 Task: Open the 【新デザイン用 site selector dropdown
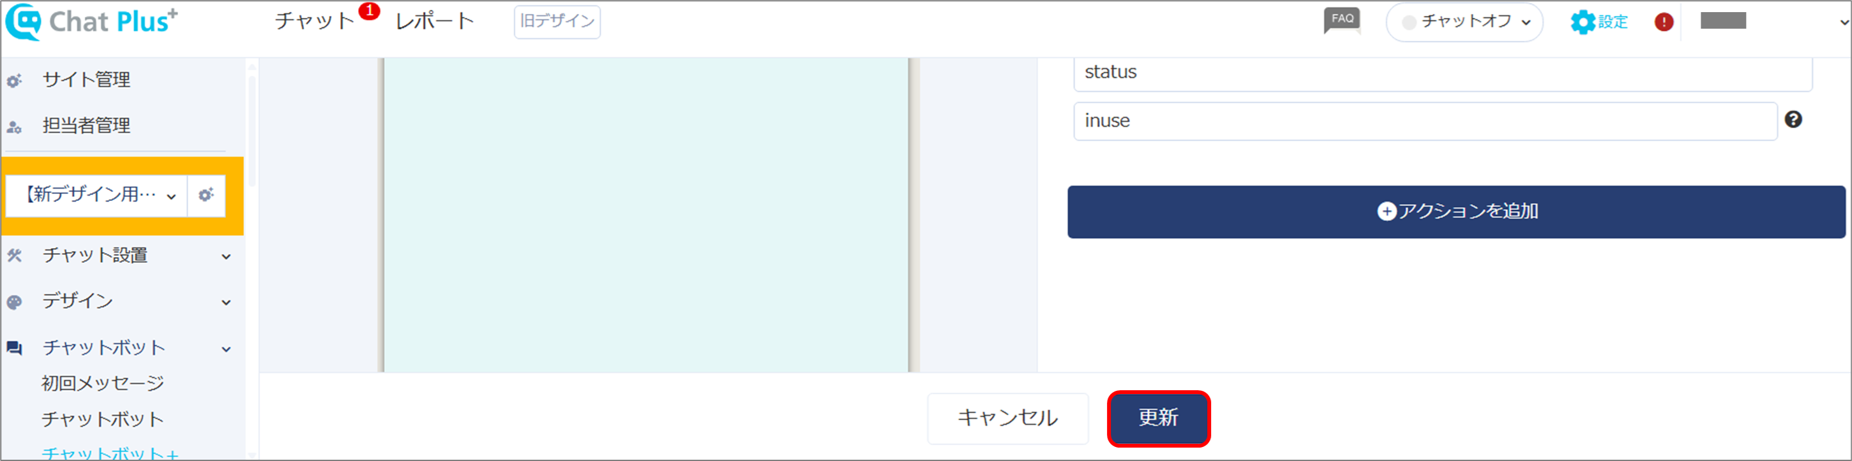(x=96, y=194)
